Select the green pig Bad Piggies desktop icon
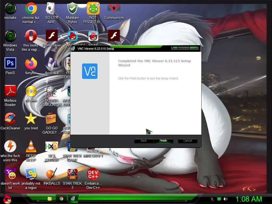272x204 pixels. [93, 8]
